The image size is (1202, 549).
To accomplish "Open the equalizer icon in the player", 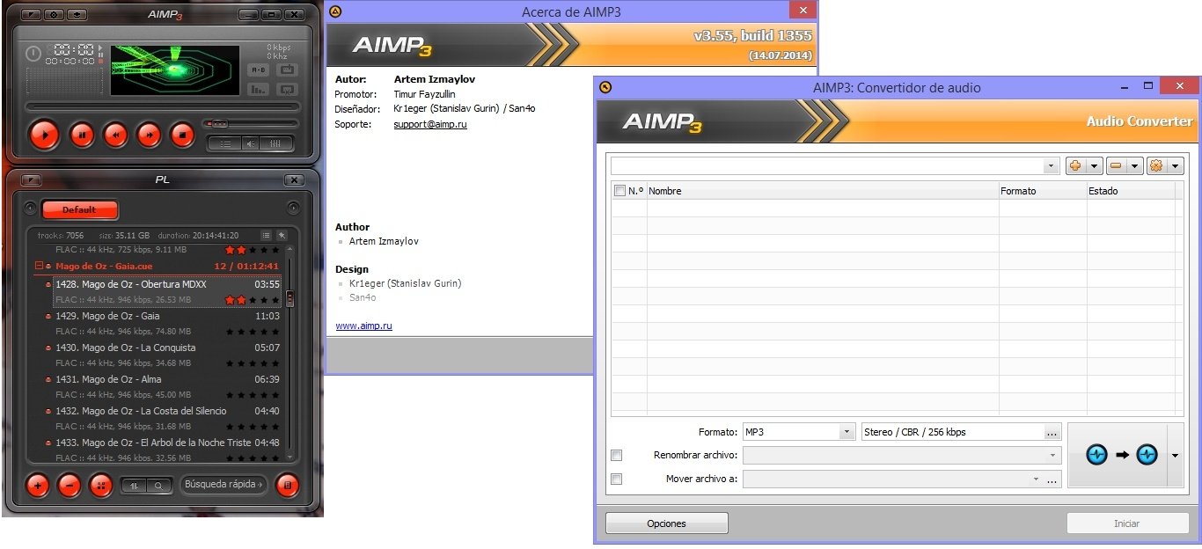I will [275, 143].
